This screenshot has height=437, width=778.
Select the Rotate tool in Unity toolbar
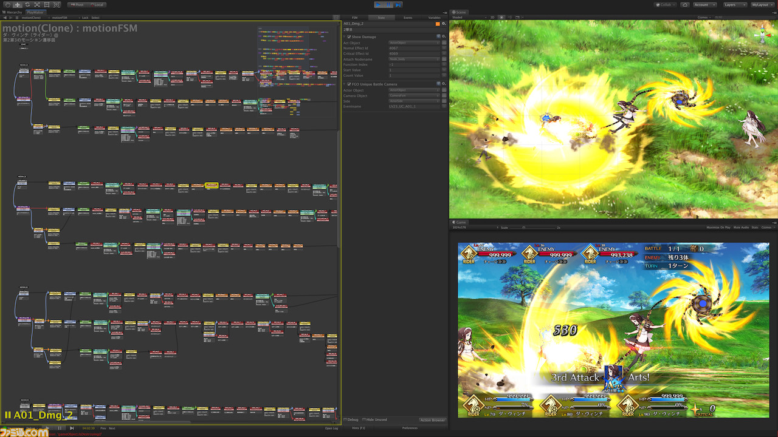click(27, 4)
